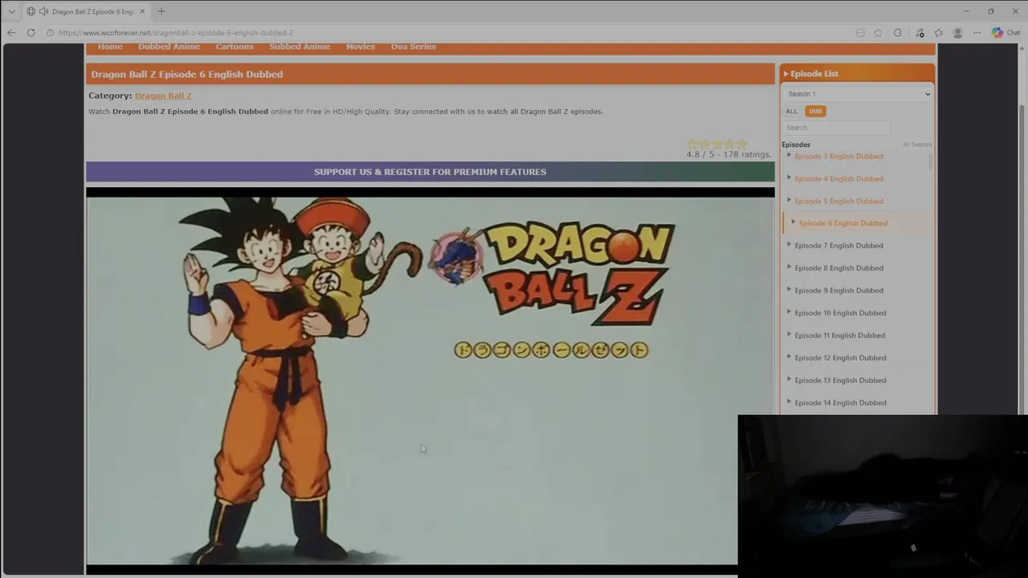The height and width of the screenshot is (578, 1028).
Task: Click the episode list scrollbar thumb
Action: 931,161
